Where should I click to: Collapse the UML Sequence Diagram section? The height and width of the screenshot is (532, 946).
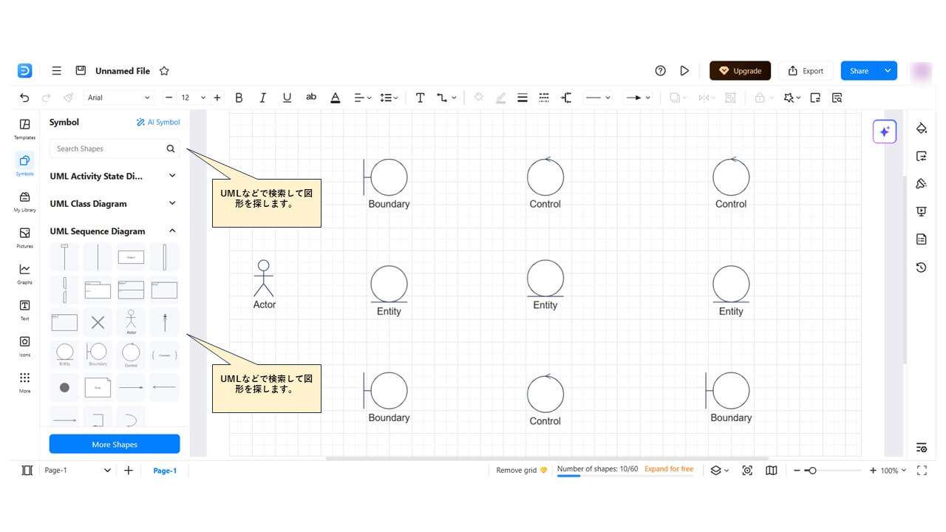[x=171, y=231]
